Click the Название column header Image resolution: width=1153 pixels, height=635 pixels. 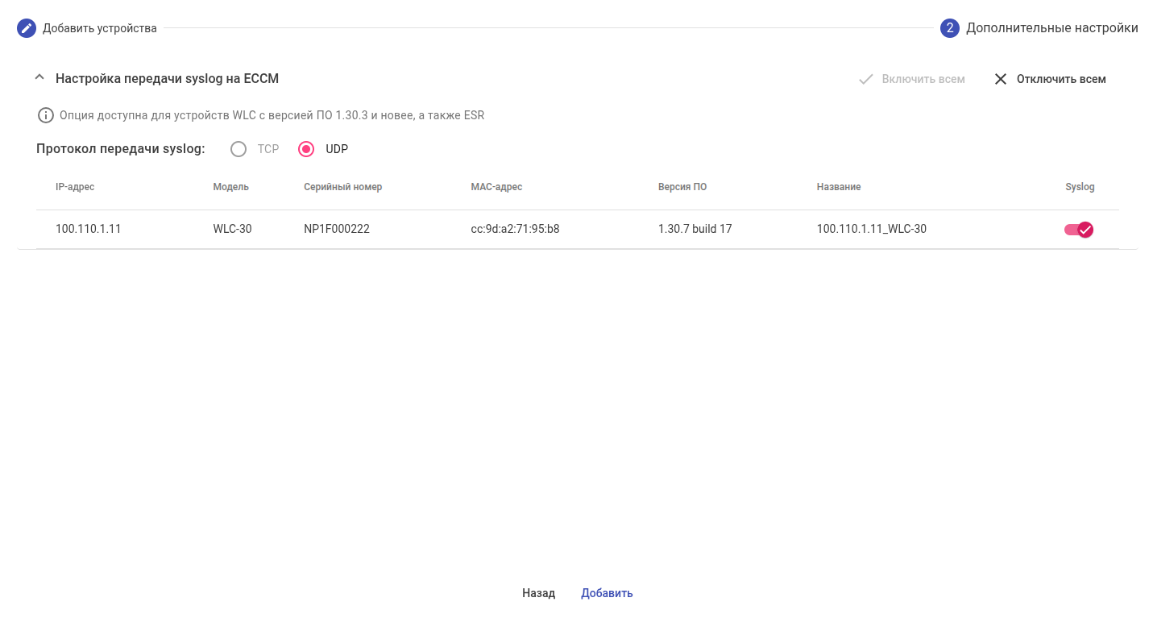838,187
